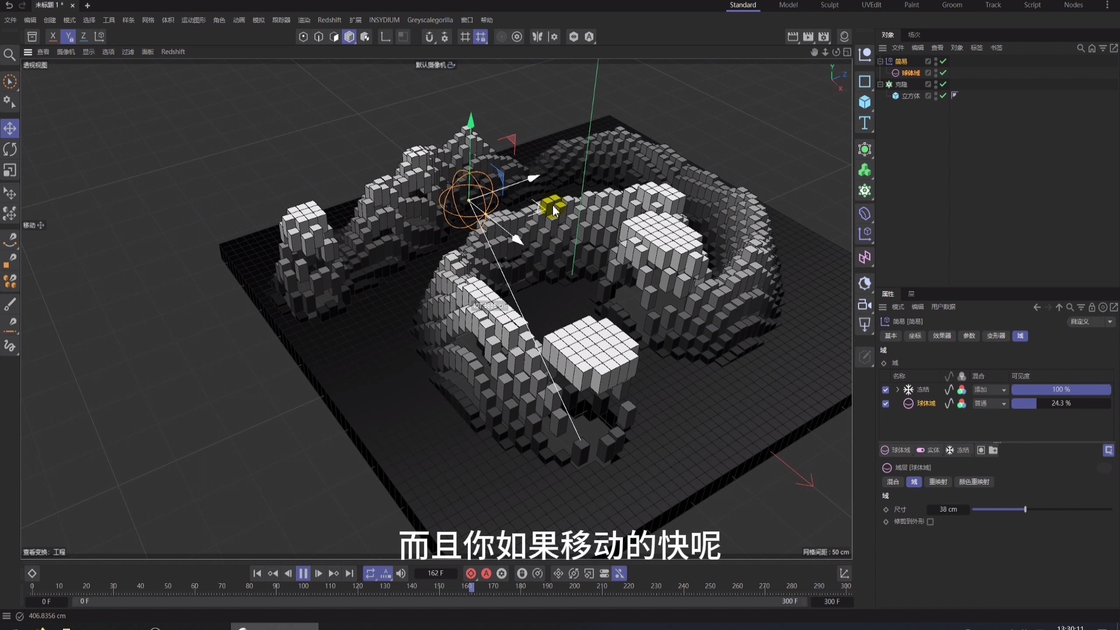Select the Scale tool in the left toolbar

click(9, 170)
